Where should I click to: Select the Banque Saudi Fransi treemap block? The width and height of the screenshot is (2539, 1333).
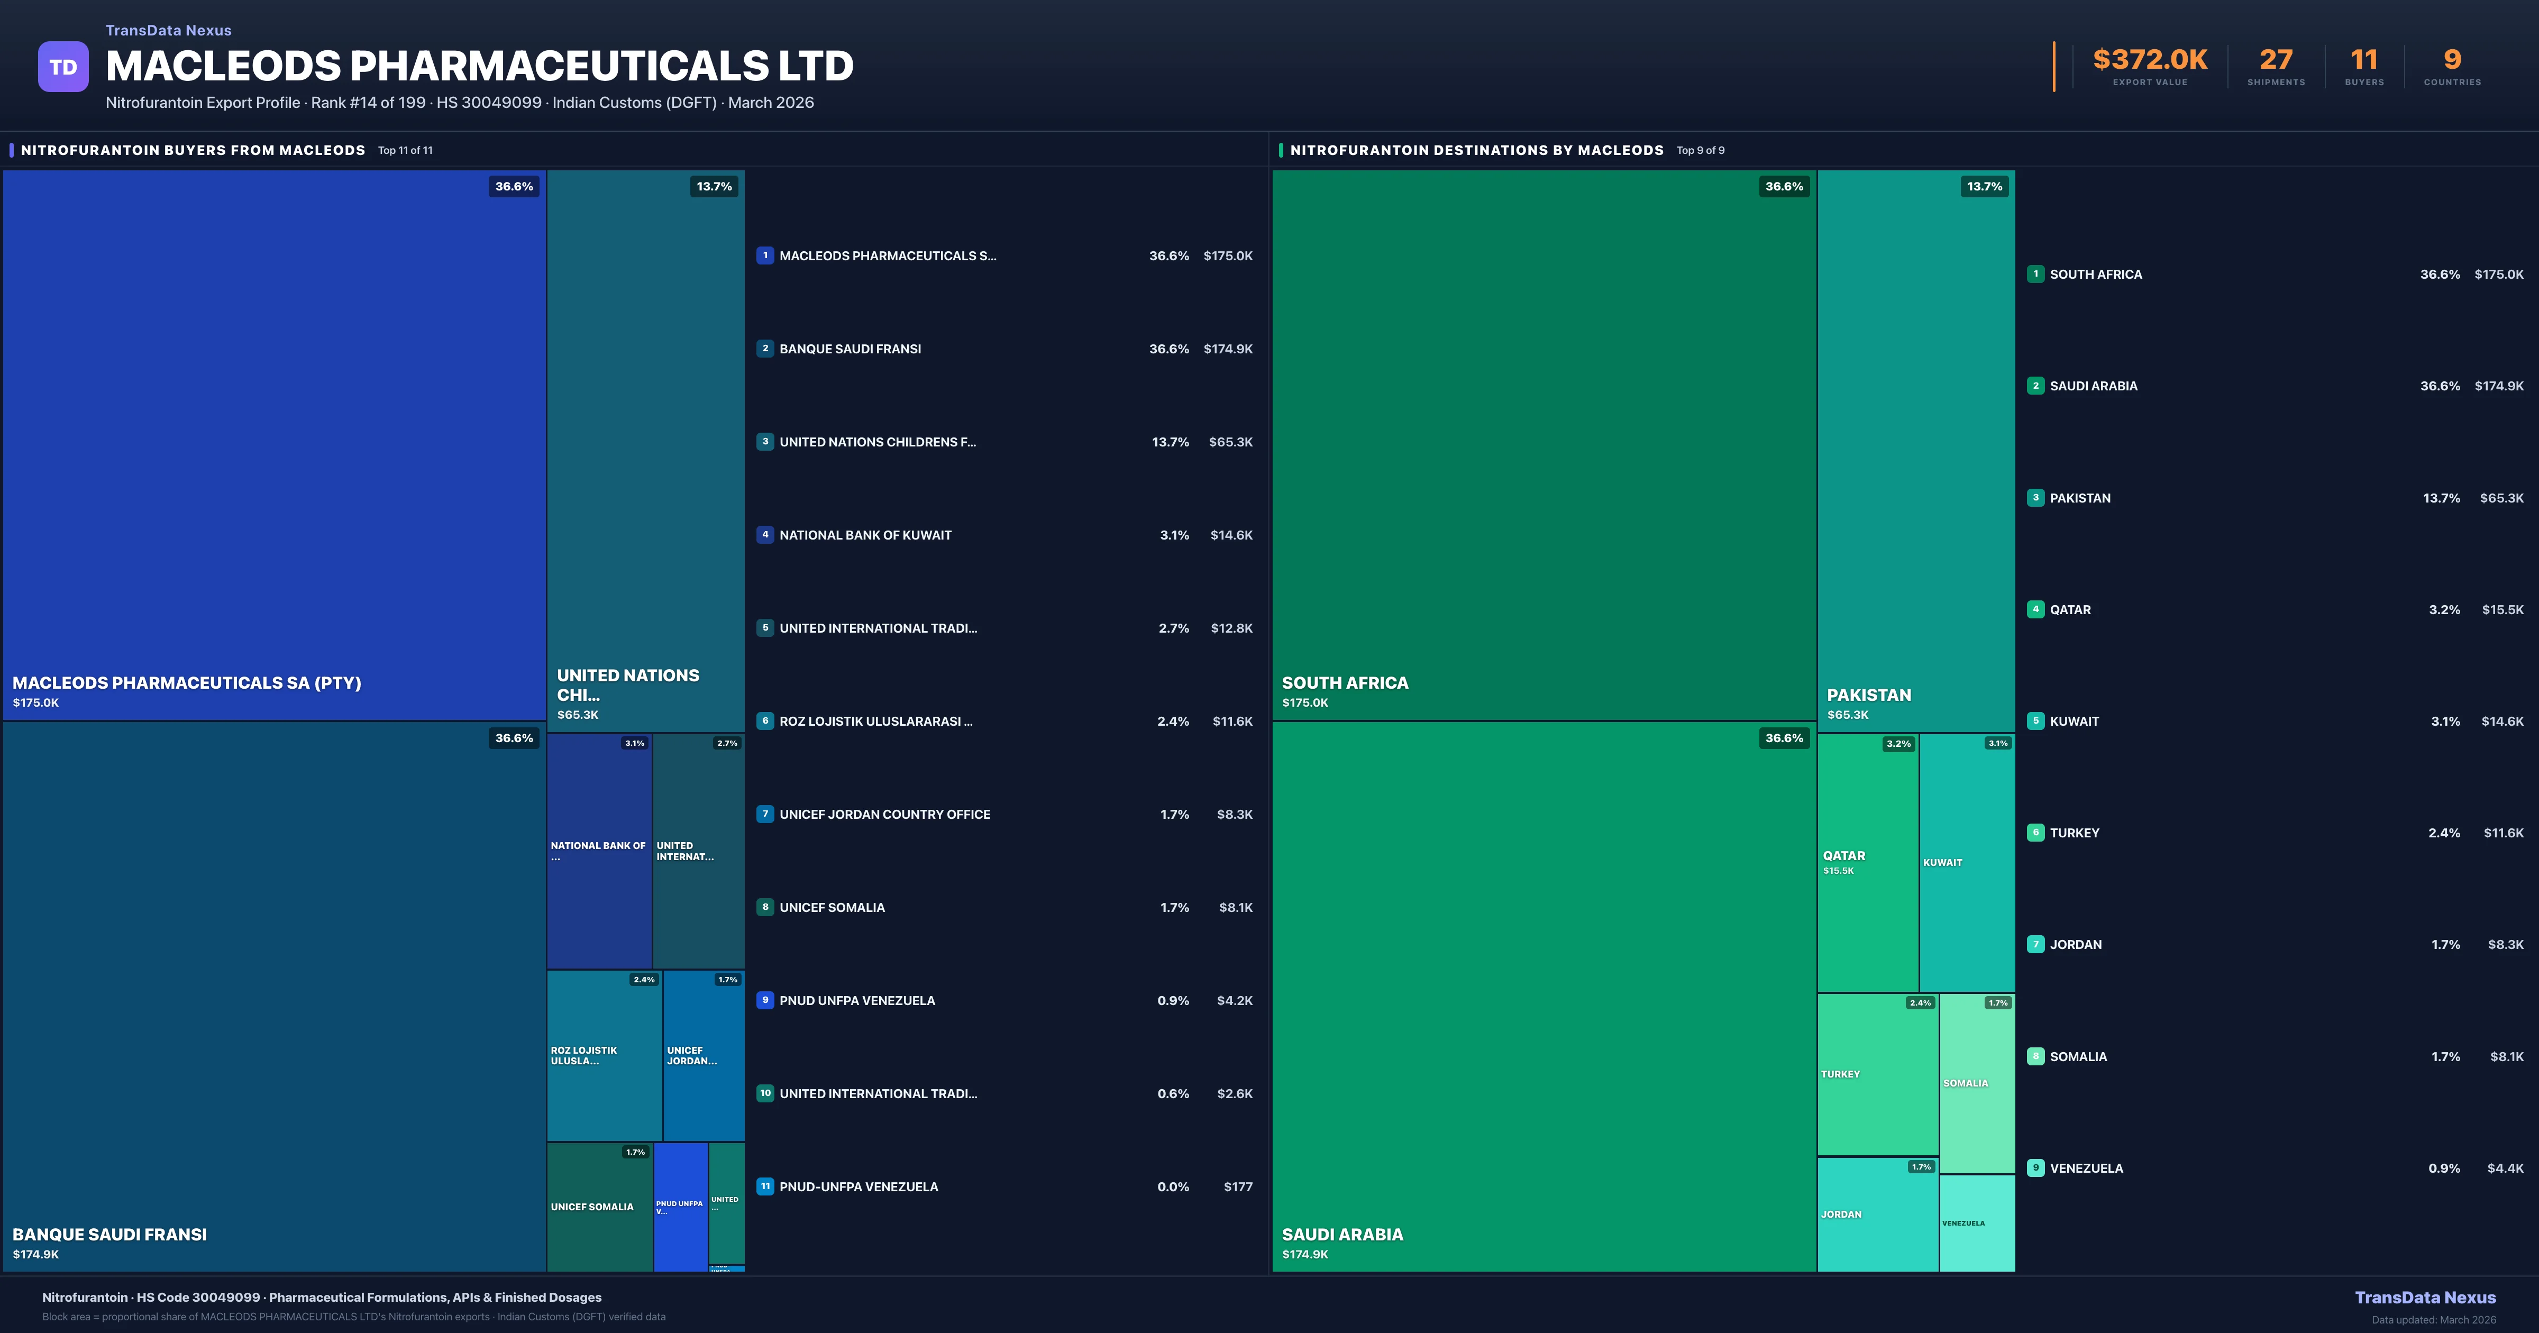tap(274, 996)
